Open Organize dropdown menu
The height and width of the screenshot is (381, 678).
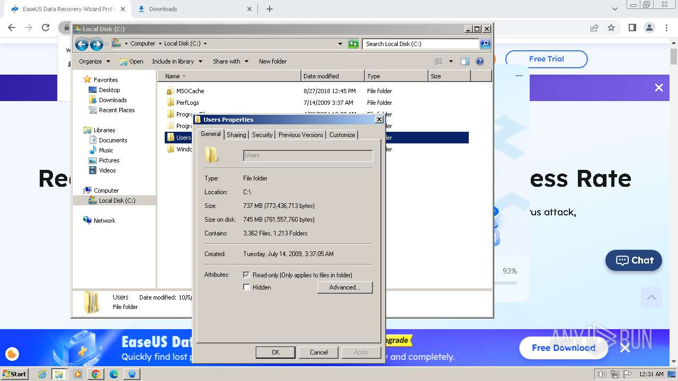point(94,61)
